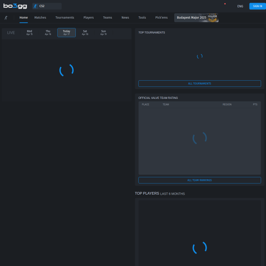This screenshot has height=266, width=266.
Task: Open the ENG language selector
Action: tap(240, 6)
